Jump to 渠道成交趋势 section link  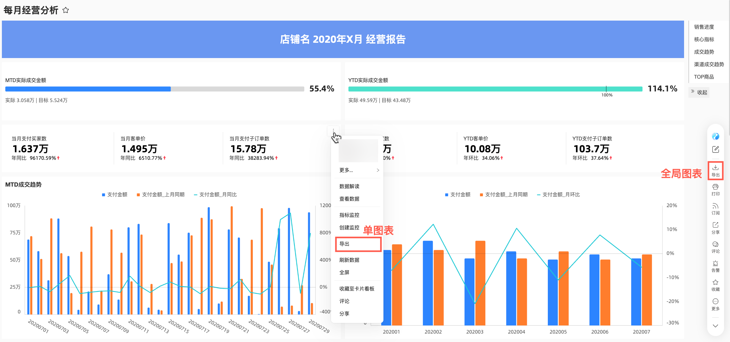[x=709, y=64]
